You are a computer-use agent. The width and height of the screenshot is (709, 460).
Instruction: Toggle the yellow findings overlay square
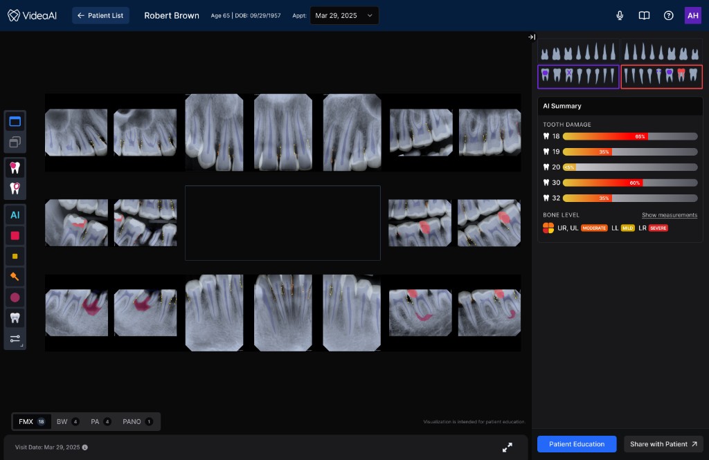15,256
